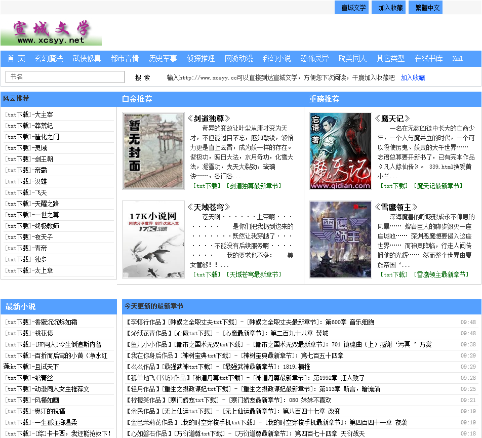Open the 魔天记 book cover
This screenshot has height=438, width=482.
point(341,151)
